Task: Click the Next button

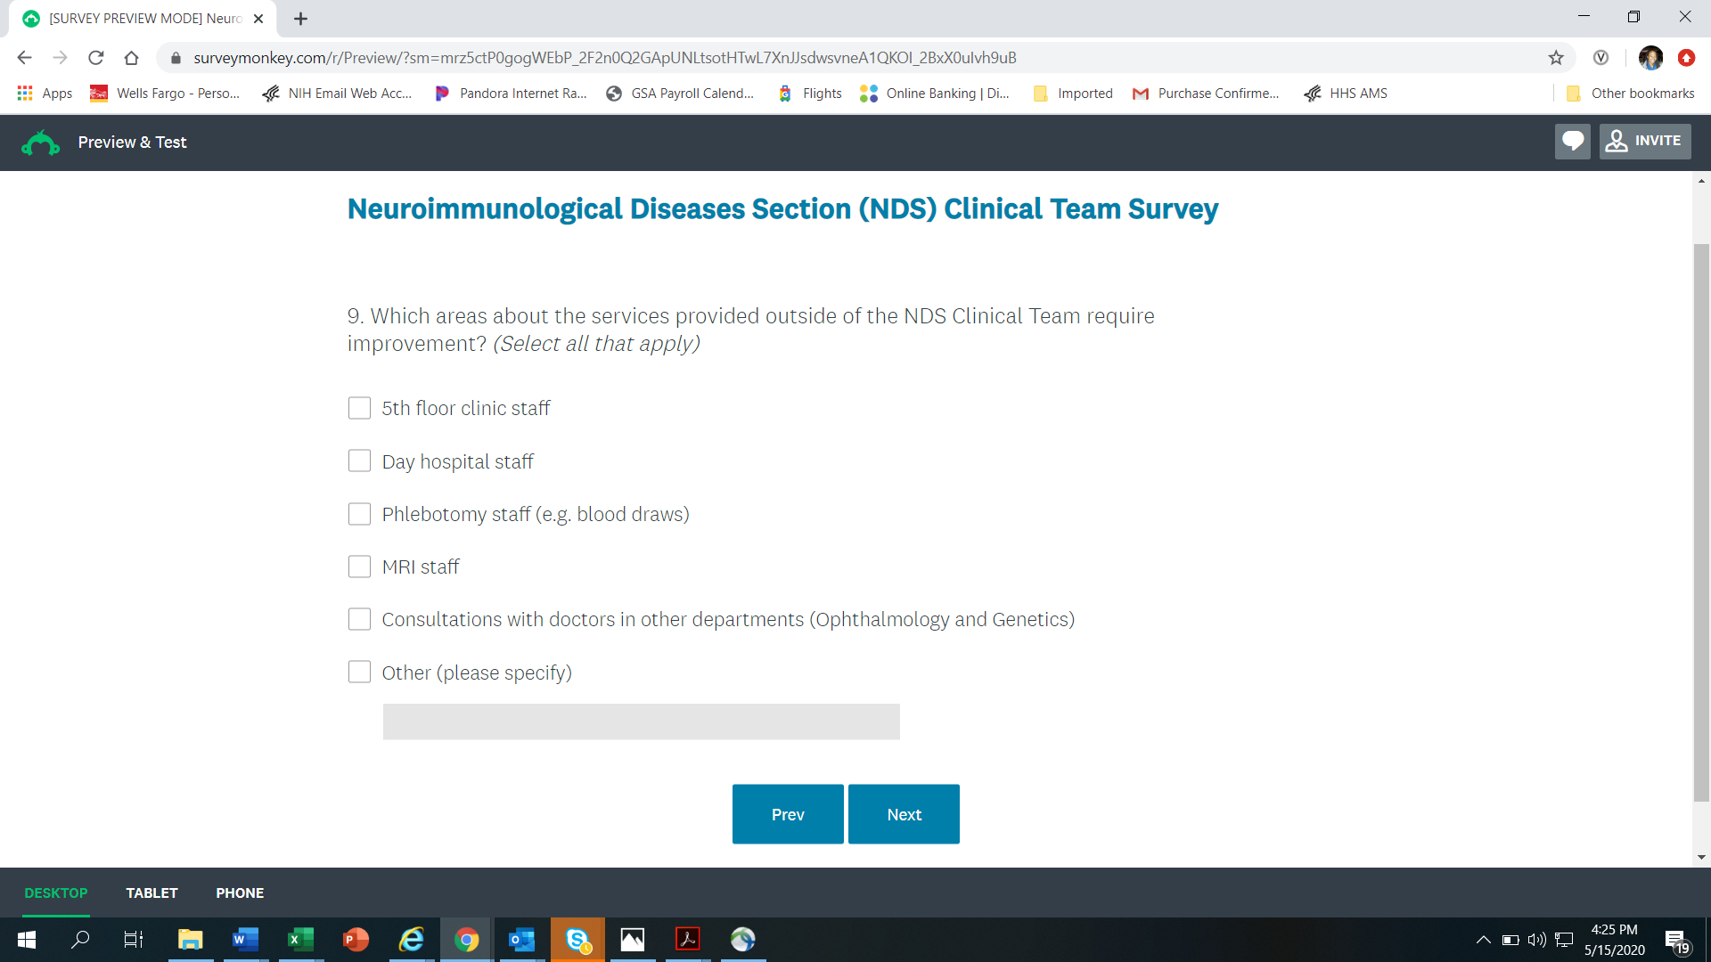Action: tap(904, 814)
